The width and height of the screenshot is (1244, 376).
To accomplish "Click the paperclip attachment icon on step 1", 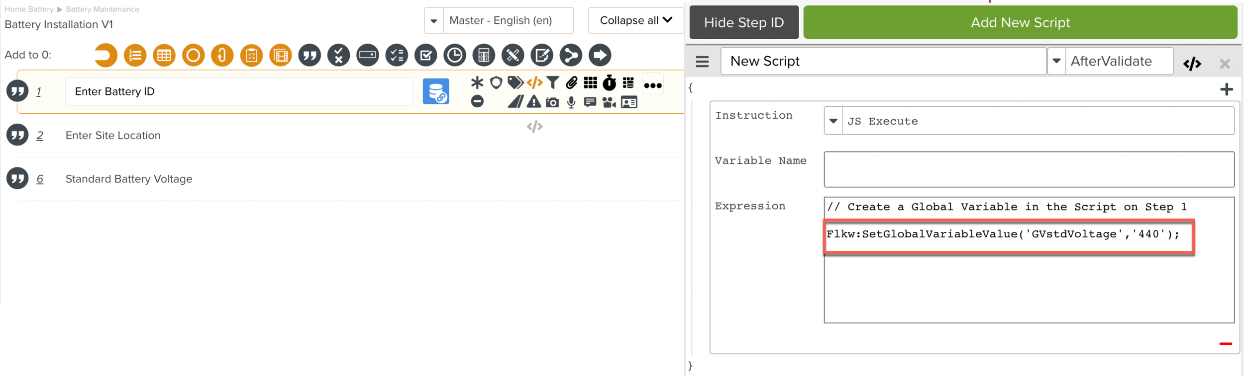I will click(572, 82).
